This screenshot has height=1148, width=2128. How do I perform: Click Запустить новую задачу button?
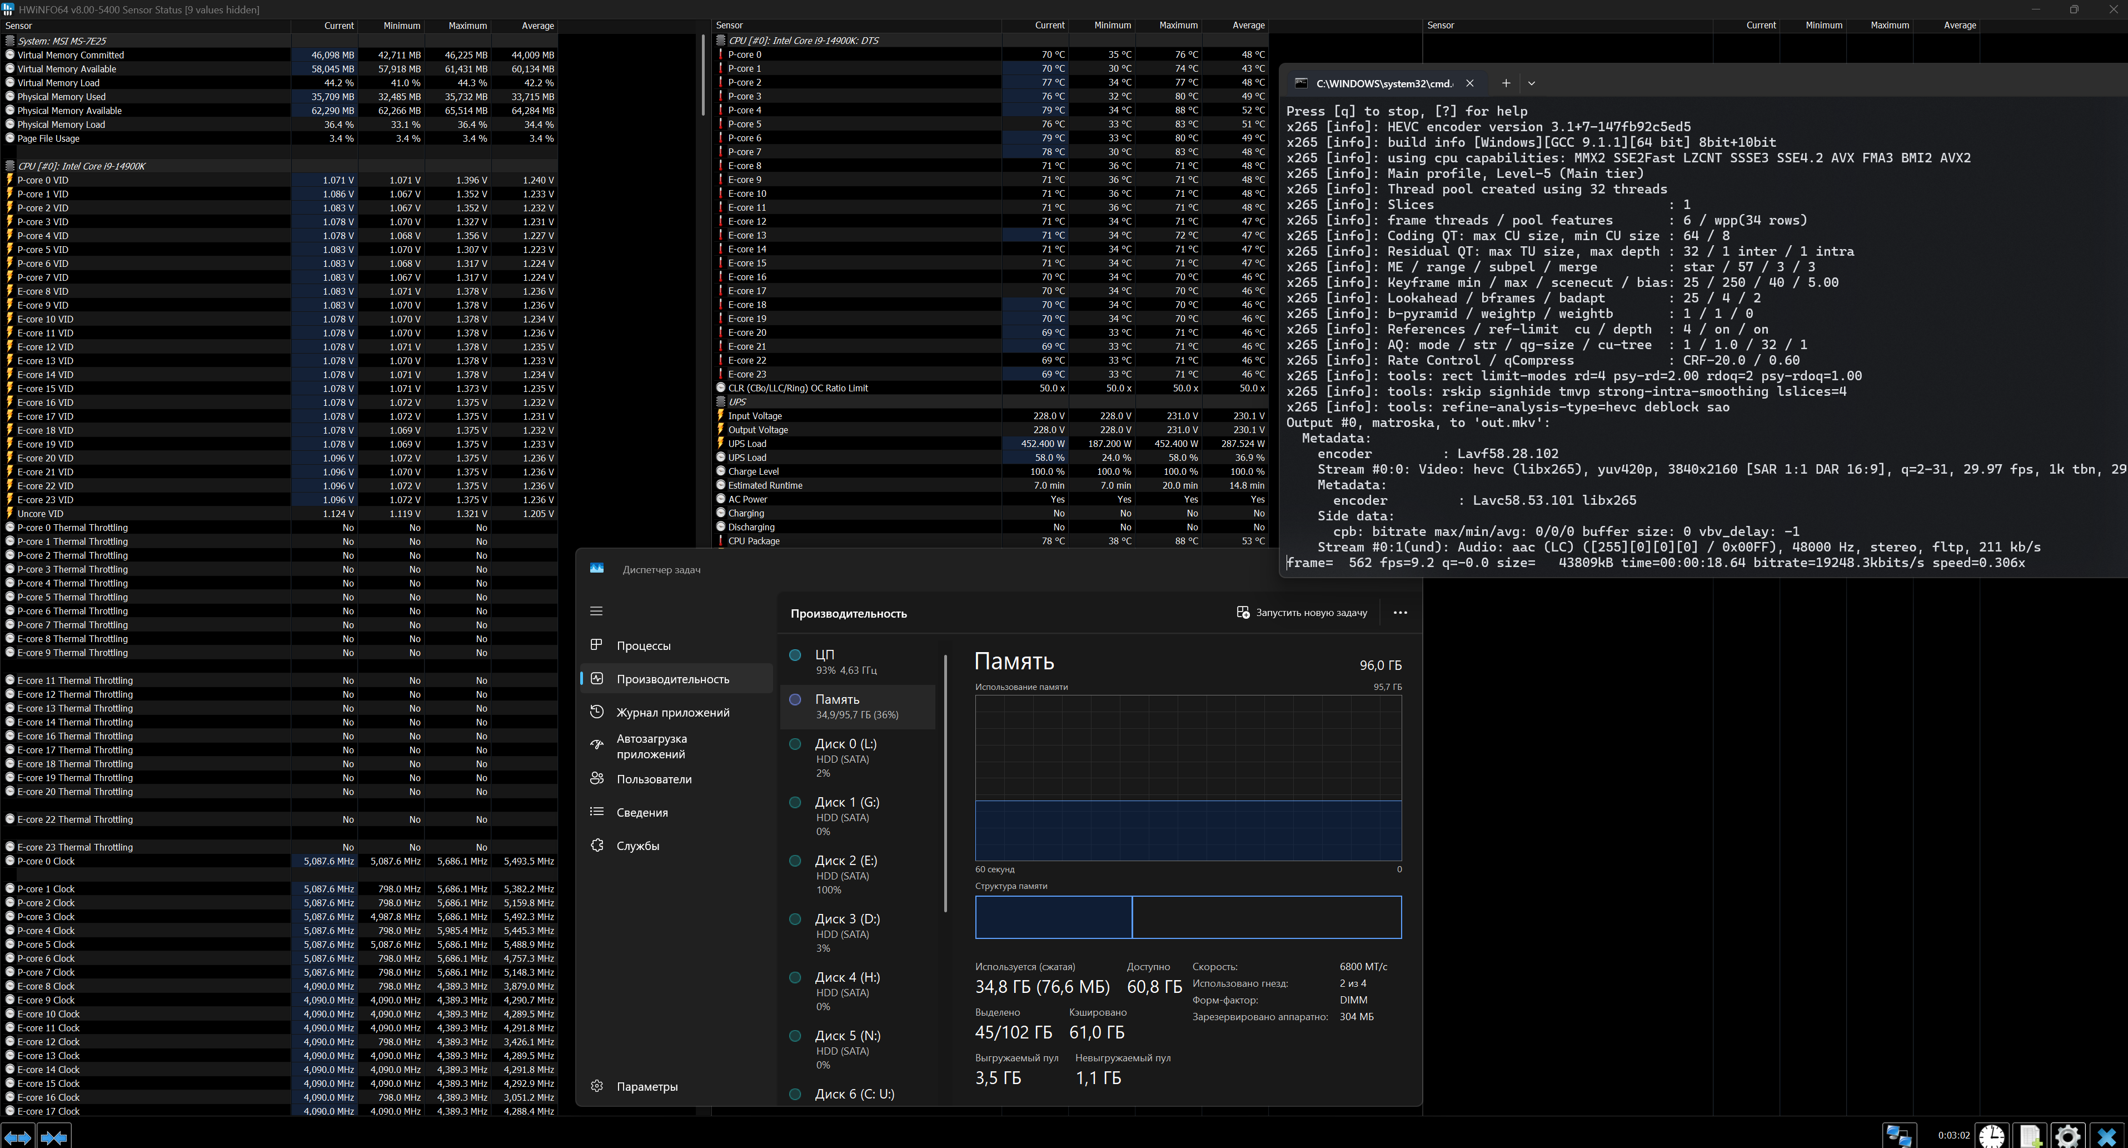point(1302,613)
